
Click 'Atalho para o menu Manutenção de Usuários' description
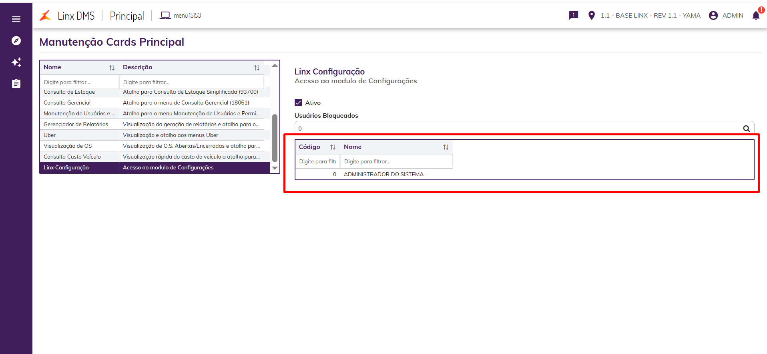pyautogui.click(x=191, y=113)
